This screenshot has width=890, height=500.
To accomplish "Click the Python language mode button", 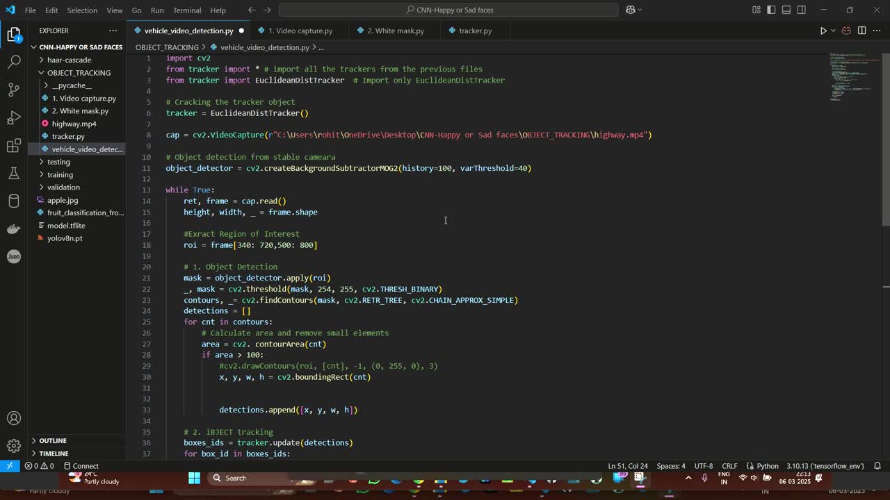I will [768, 466].
